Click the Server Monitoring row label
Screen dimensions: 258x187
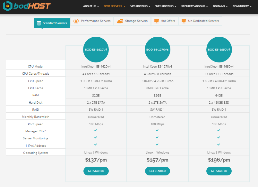(x=36, y=138)
